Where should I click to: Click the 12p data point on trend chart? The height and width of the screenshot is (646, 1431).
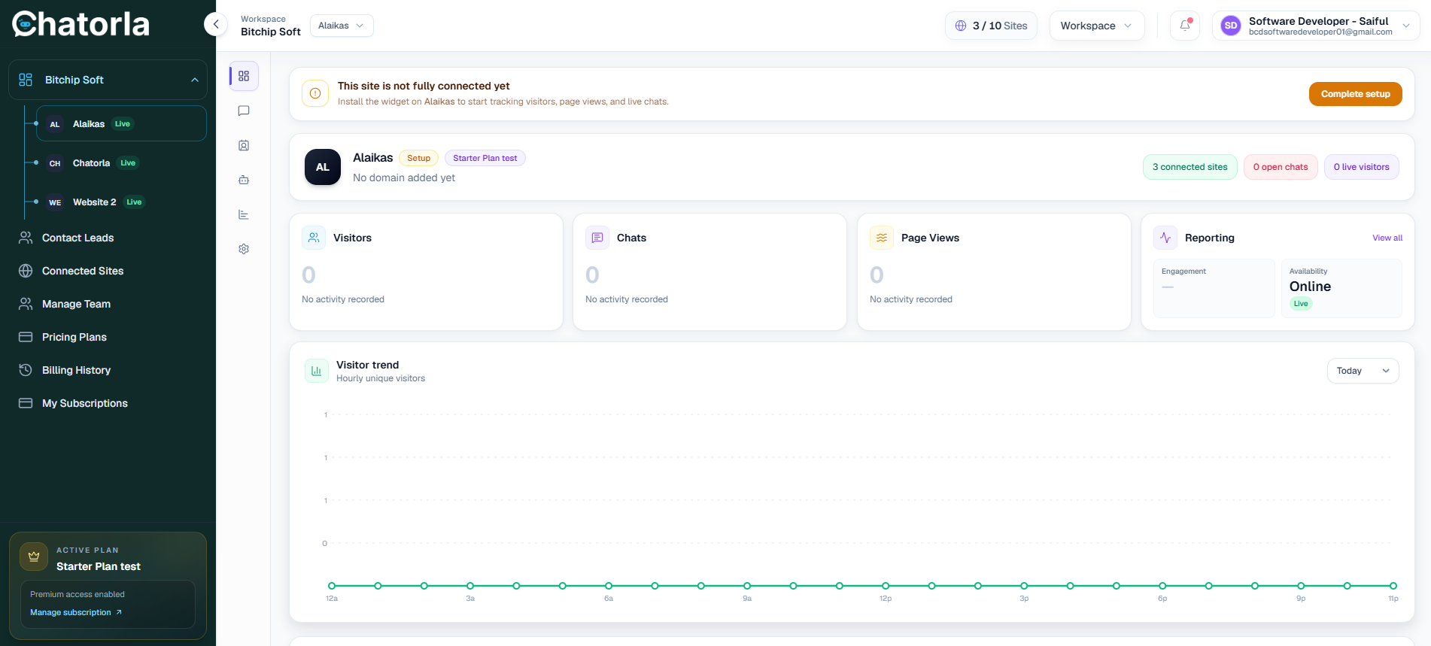click(x=886, y=585)
